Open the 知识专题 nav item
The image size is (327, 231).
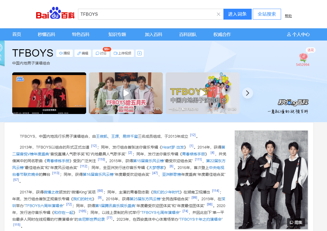(x=117, y=34)
